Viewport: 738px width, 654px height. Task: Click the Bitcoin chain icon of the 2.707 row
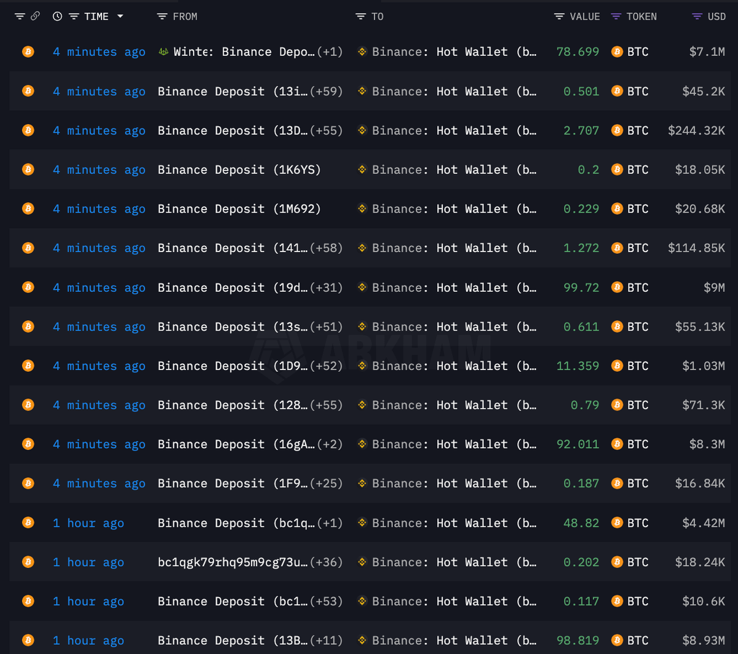point(28,130)
